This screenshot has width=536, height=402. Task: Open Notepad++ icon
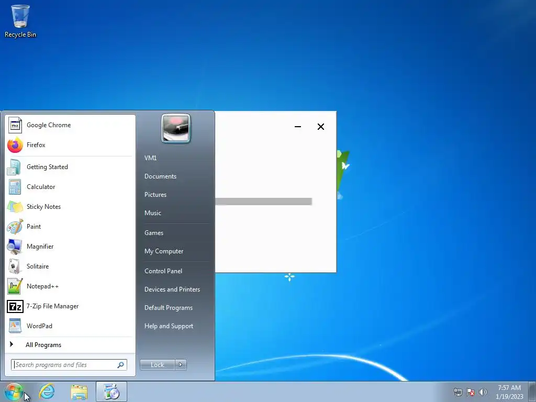pyautogui.click(x=15, y=286)
